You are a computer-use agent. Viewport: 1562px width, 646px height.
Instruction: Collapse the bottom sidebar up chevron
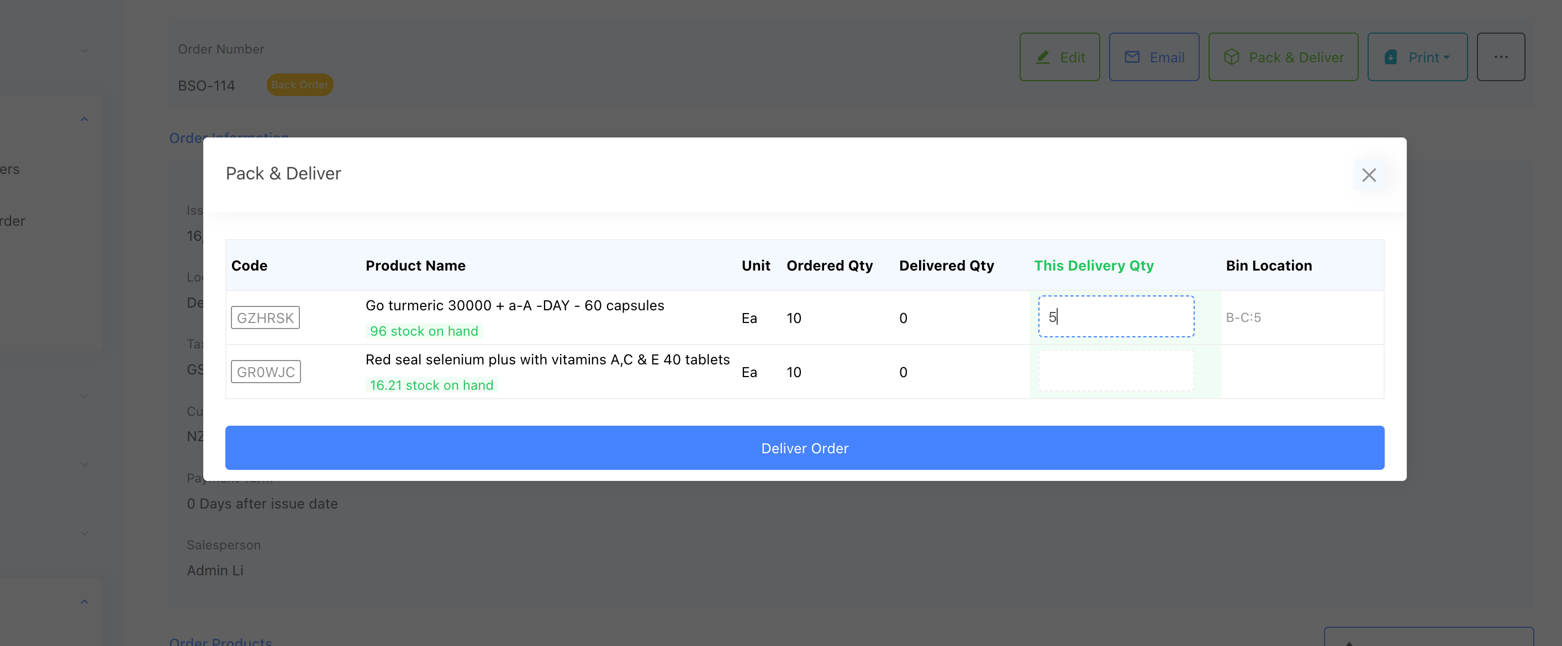click(85, 601)
